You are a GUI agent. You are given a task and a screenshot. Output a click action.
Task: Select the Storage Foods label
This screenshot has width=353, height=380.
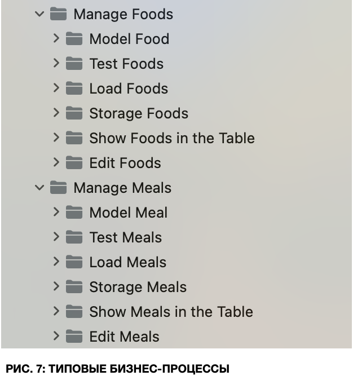pos(139,113)
